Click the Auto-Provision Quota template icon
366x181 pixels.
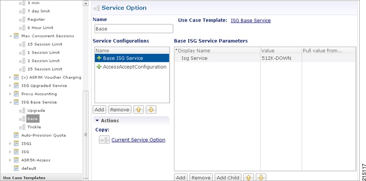(16, 135)
